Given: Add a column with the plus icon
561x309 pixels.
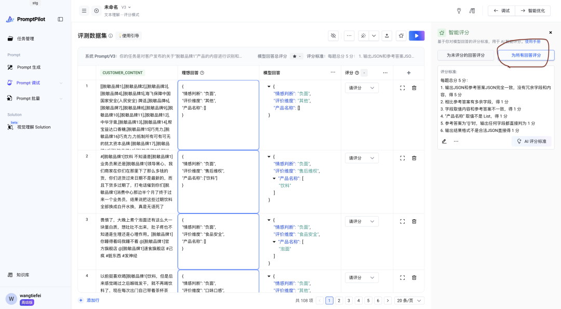Looking at the screenshot, I should pos(409,73).
